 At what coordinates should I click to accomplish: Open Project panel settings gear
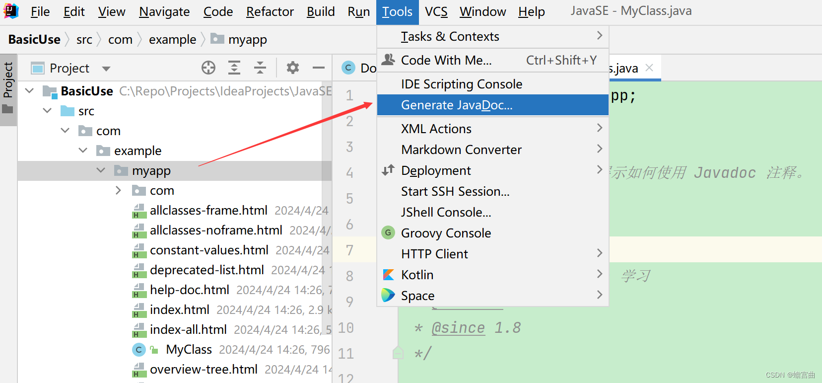[293, 68]
